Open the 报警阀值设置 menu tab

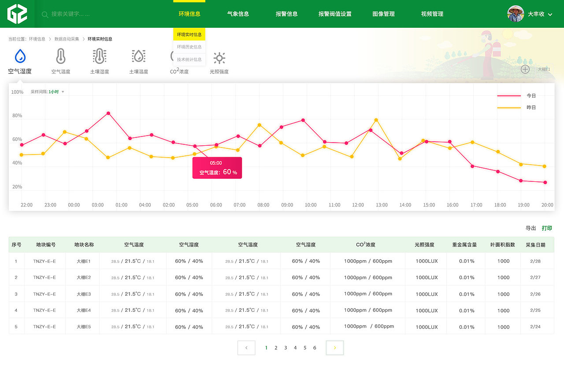(x=335, y=14)
